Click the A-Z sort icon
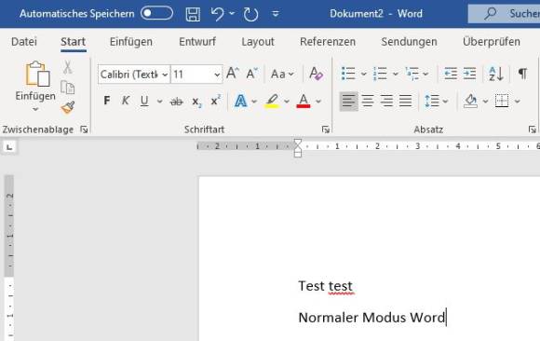540x341 pixels. coord(496,74)
